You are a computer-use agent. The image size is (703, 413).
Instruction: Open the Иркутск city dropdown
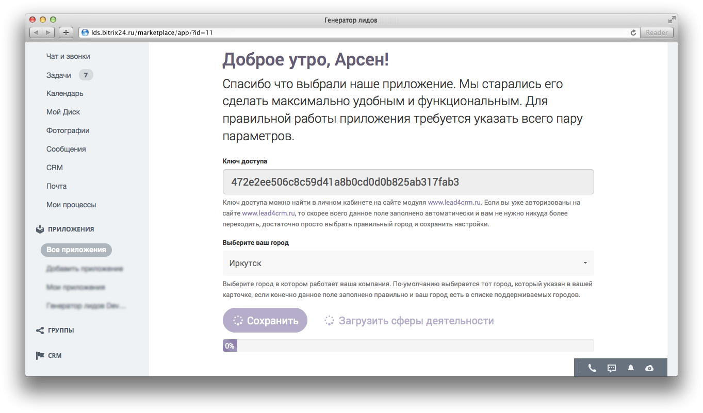coord(407,263)
